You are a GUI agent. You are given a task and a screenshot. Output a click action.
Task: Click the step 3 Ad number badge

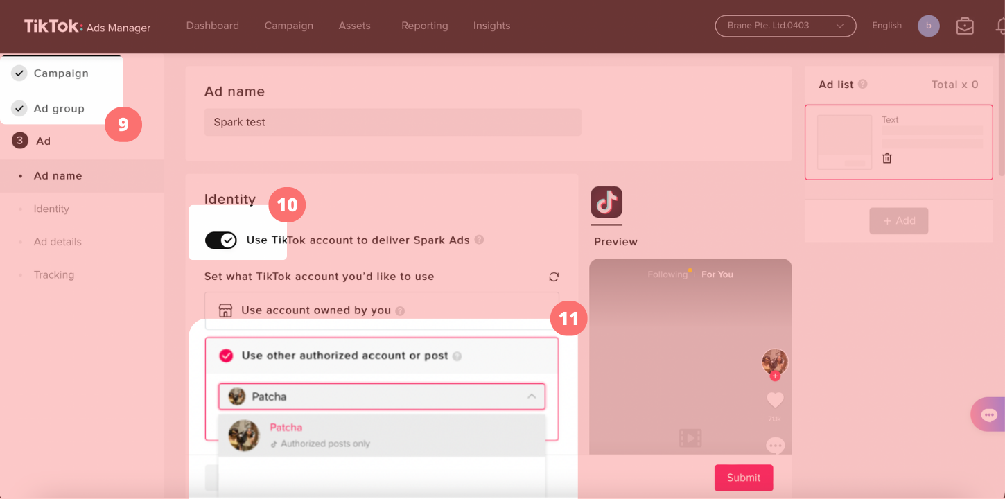[x=20, y=141]
